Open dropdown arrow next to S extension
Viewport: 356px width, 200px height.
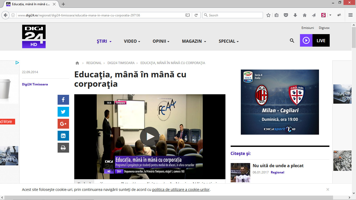pyautogui.click(x=330, y=15)
